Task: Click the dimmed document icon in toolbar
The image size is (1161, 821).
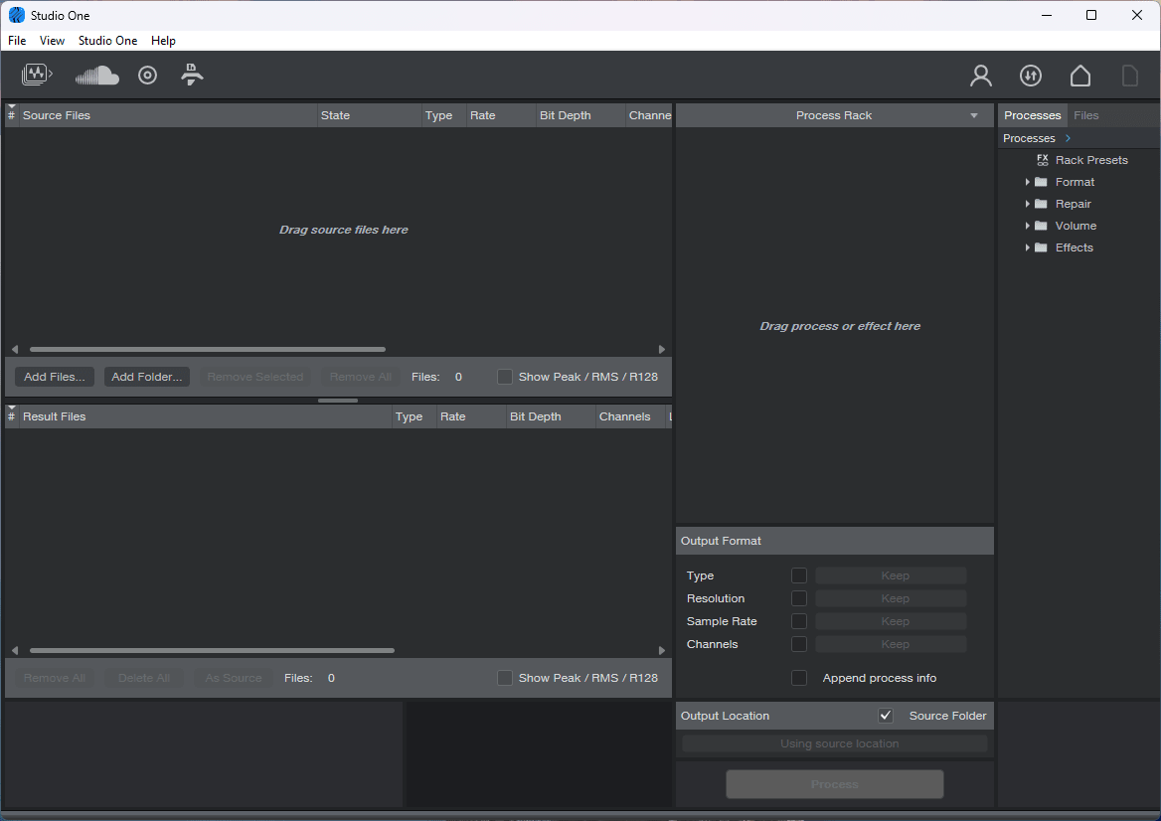Action: pyautogui.click(x=1130, y=76)
